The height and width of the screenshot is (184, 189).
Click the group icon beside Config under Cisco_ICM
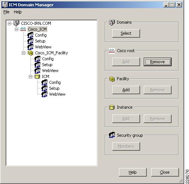pos(30,35)
